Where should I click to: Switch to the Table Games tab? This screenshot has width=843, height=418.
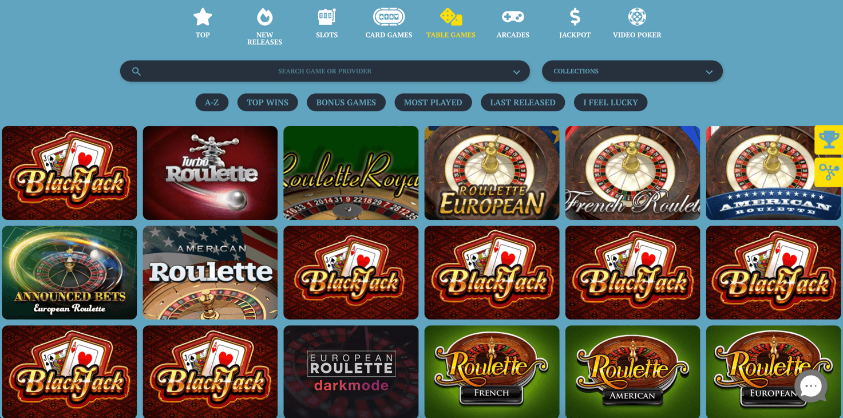click(x=450, y=23)
